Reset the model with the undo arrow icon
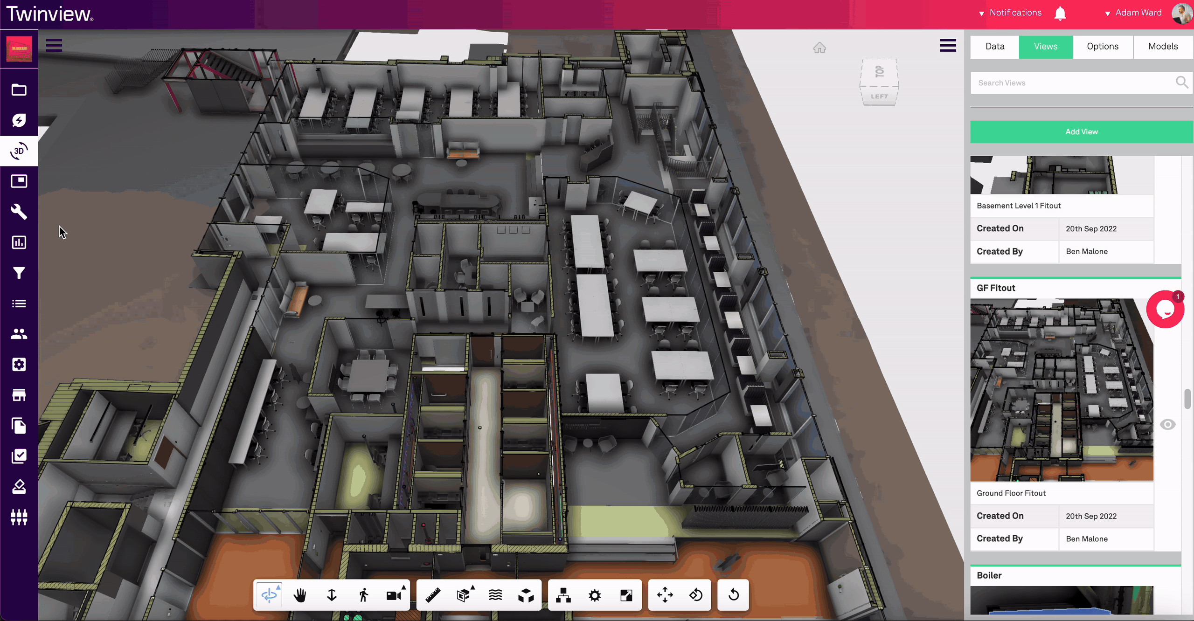The image size is (1194, 621). 733,595
